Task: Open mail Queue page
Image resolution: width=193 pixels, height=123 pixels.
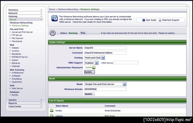Action: [x=15, y=60]
